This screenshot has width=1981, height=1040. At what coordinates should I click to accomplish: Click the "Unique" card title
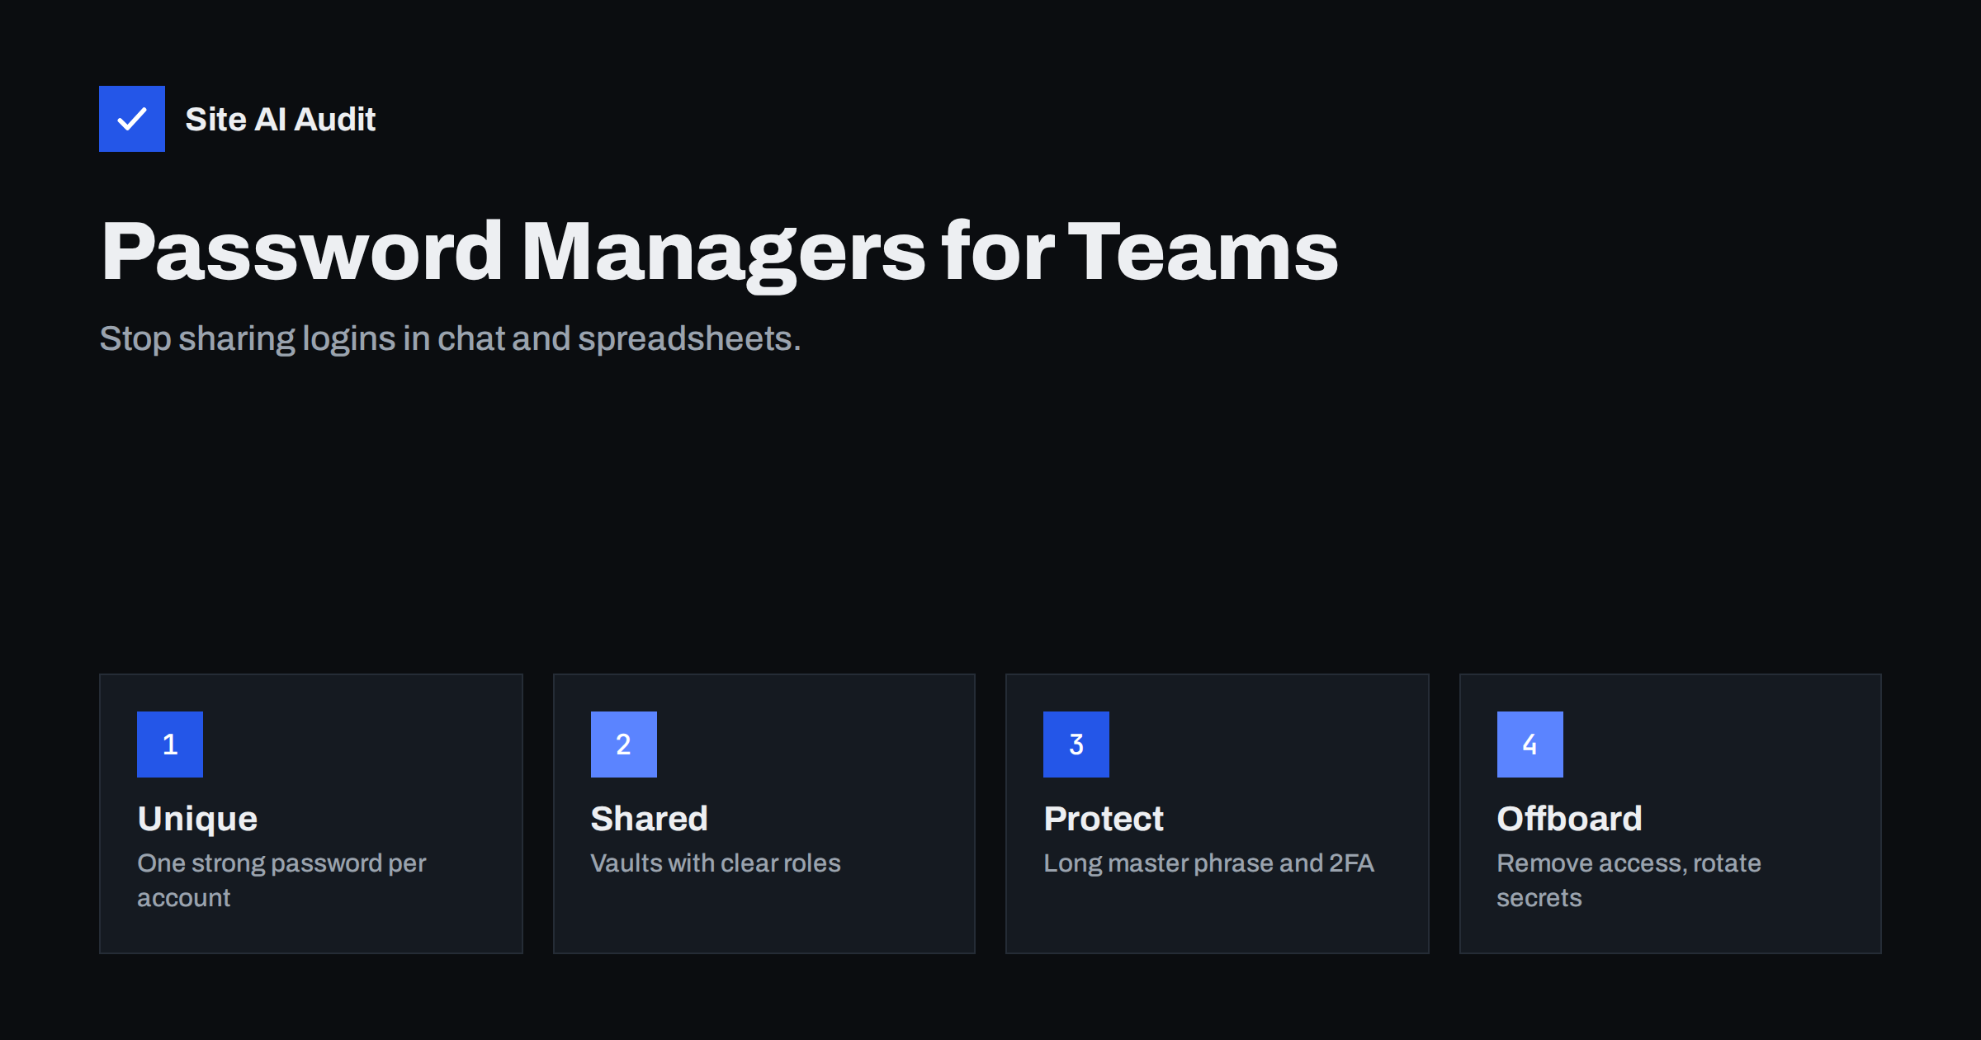click(198, 819)
